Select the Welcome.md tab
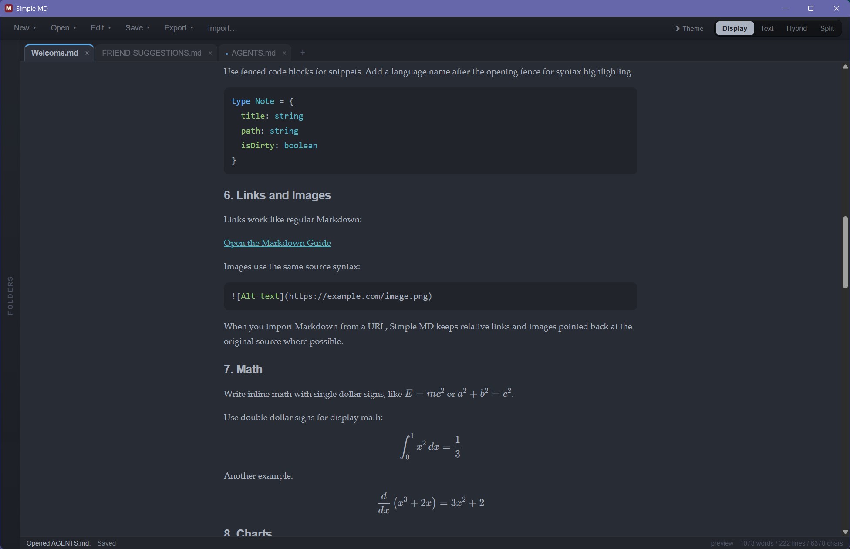This screenshot has height=549, width=850. tap(55, 53)
